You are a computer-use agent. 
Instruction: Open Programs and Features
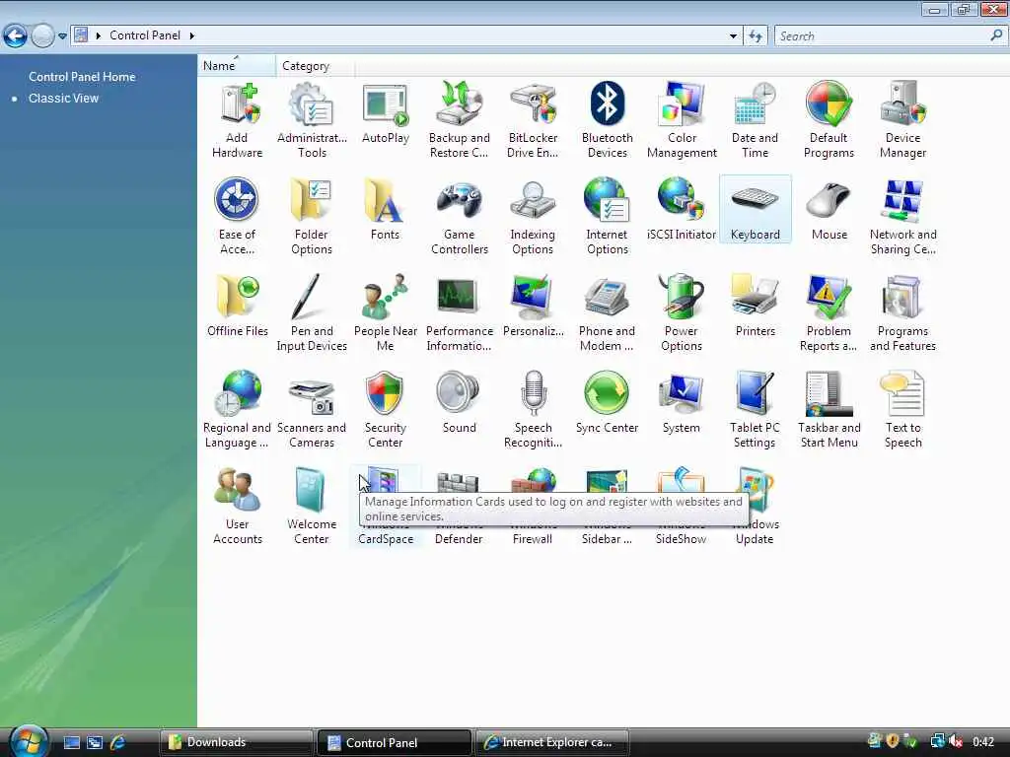(x=903, y=313)
